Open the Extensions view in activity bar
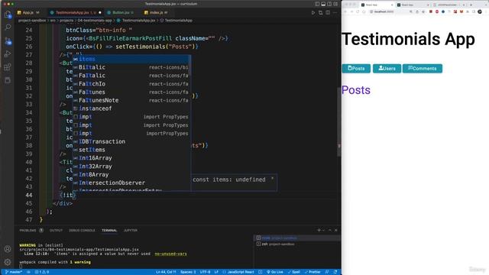Viewport: 489px width, 275px height. tap(8, 67)
